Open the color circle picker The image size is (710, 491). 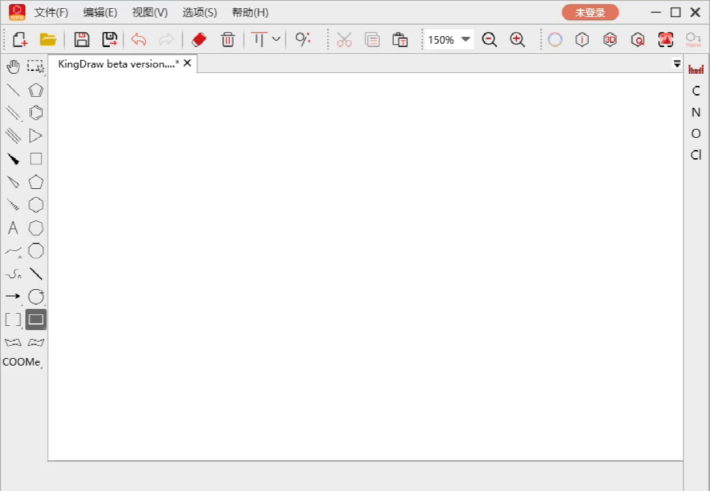555,40
